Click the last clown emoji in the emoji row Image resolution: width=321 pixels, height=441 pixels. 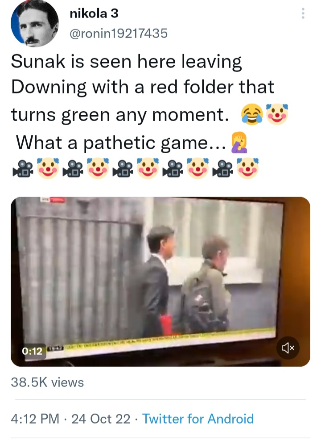pos(247,168)
